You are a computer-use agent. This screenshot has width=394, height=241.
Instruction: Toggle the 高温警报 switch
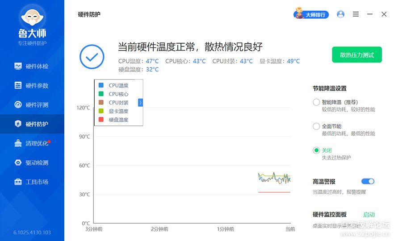[368, 181]
